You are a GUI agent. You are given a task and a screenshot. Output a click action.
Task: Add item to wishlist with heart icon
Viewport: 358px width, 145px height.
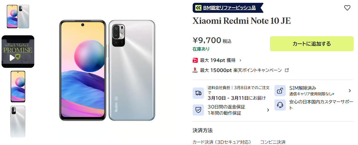pyautogui.click(x=347, y=8)
